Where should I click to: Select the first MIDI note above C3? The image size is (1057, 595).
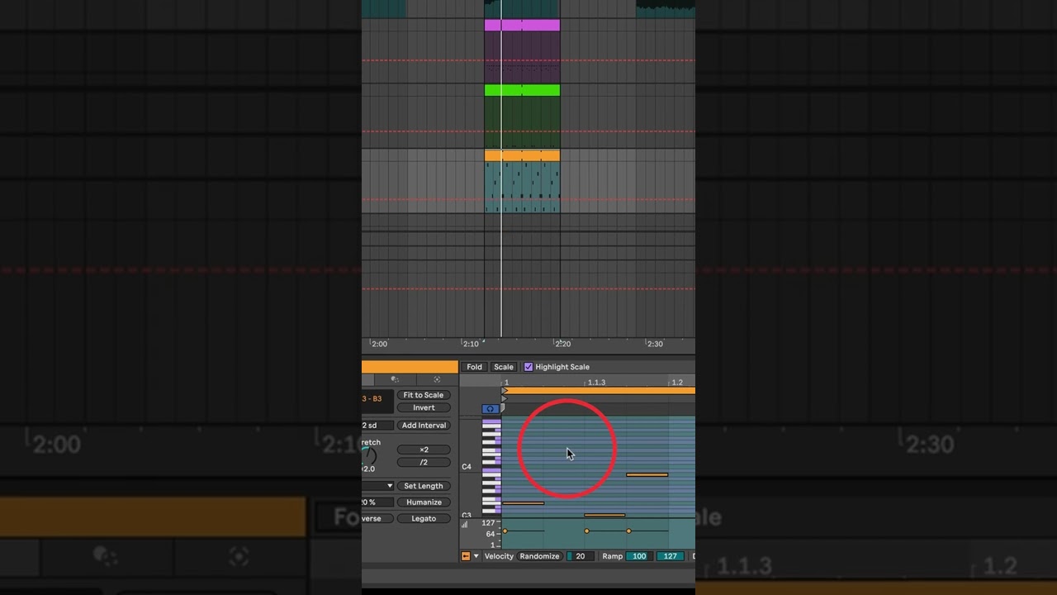point(524,502)
